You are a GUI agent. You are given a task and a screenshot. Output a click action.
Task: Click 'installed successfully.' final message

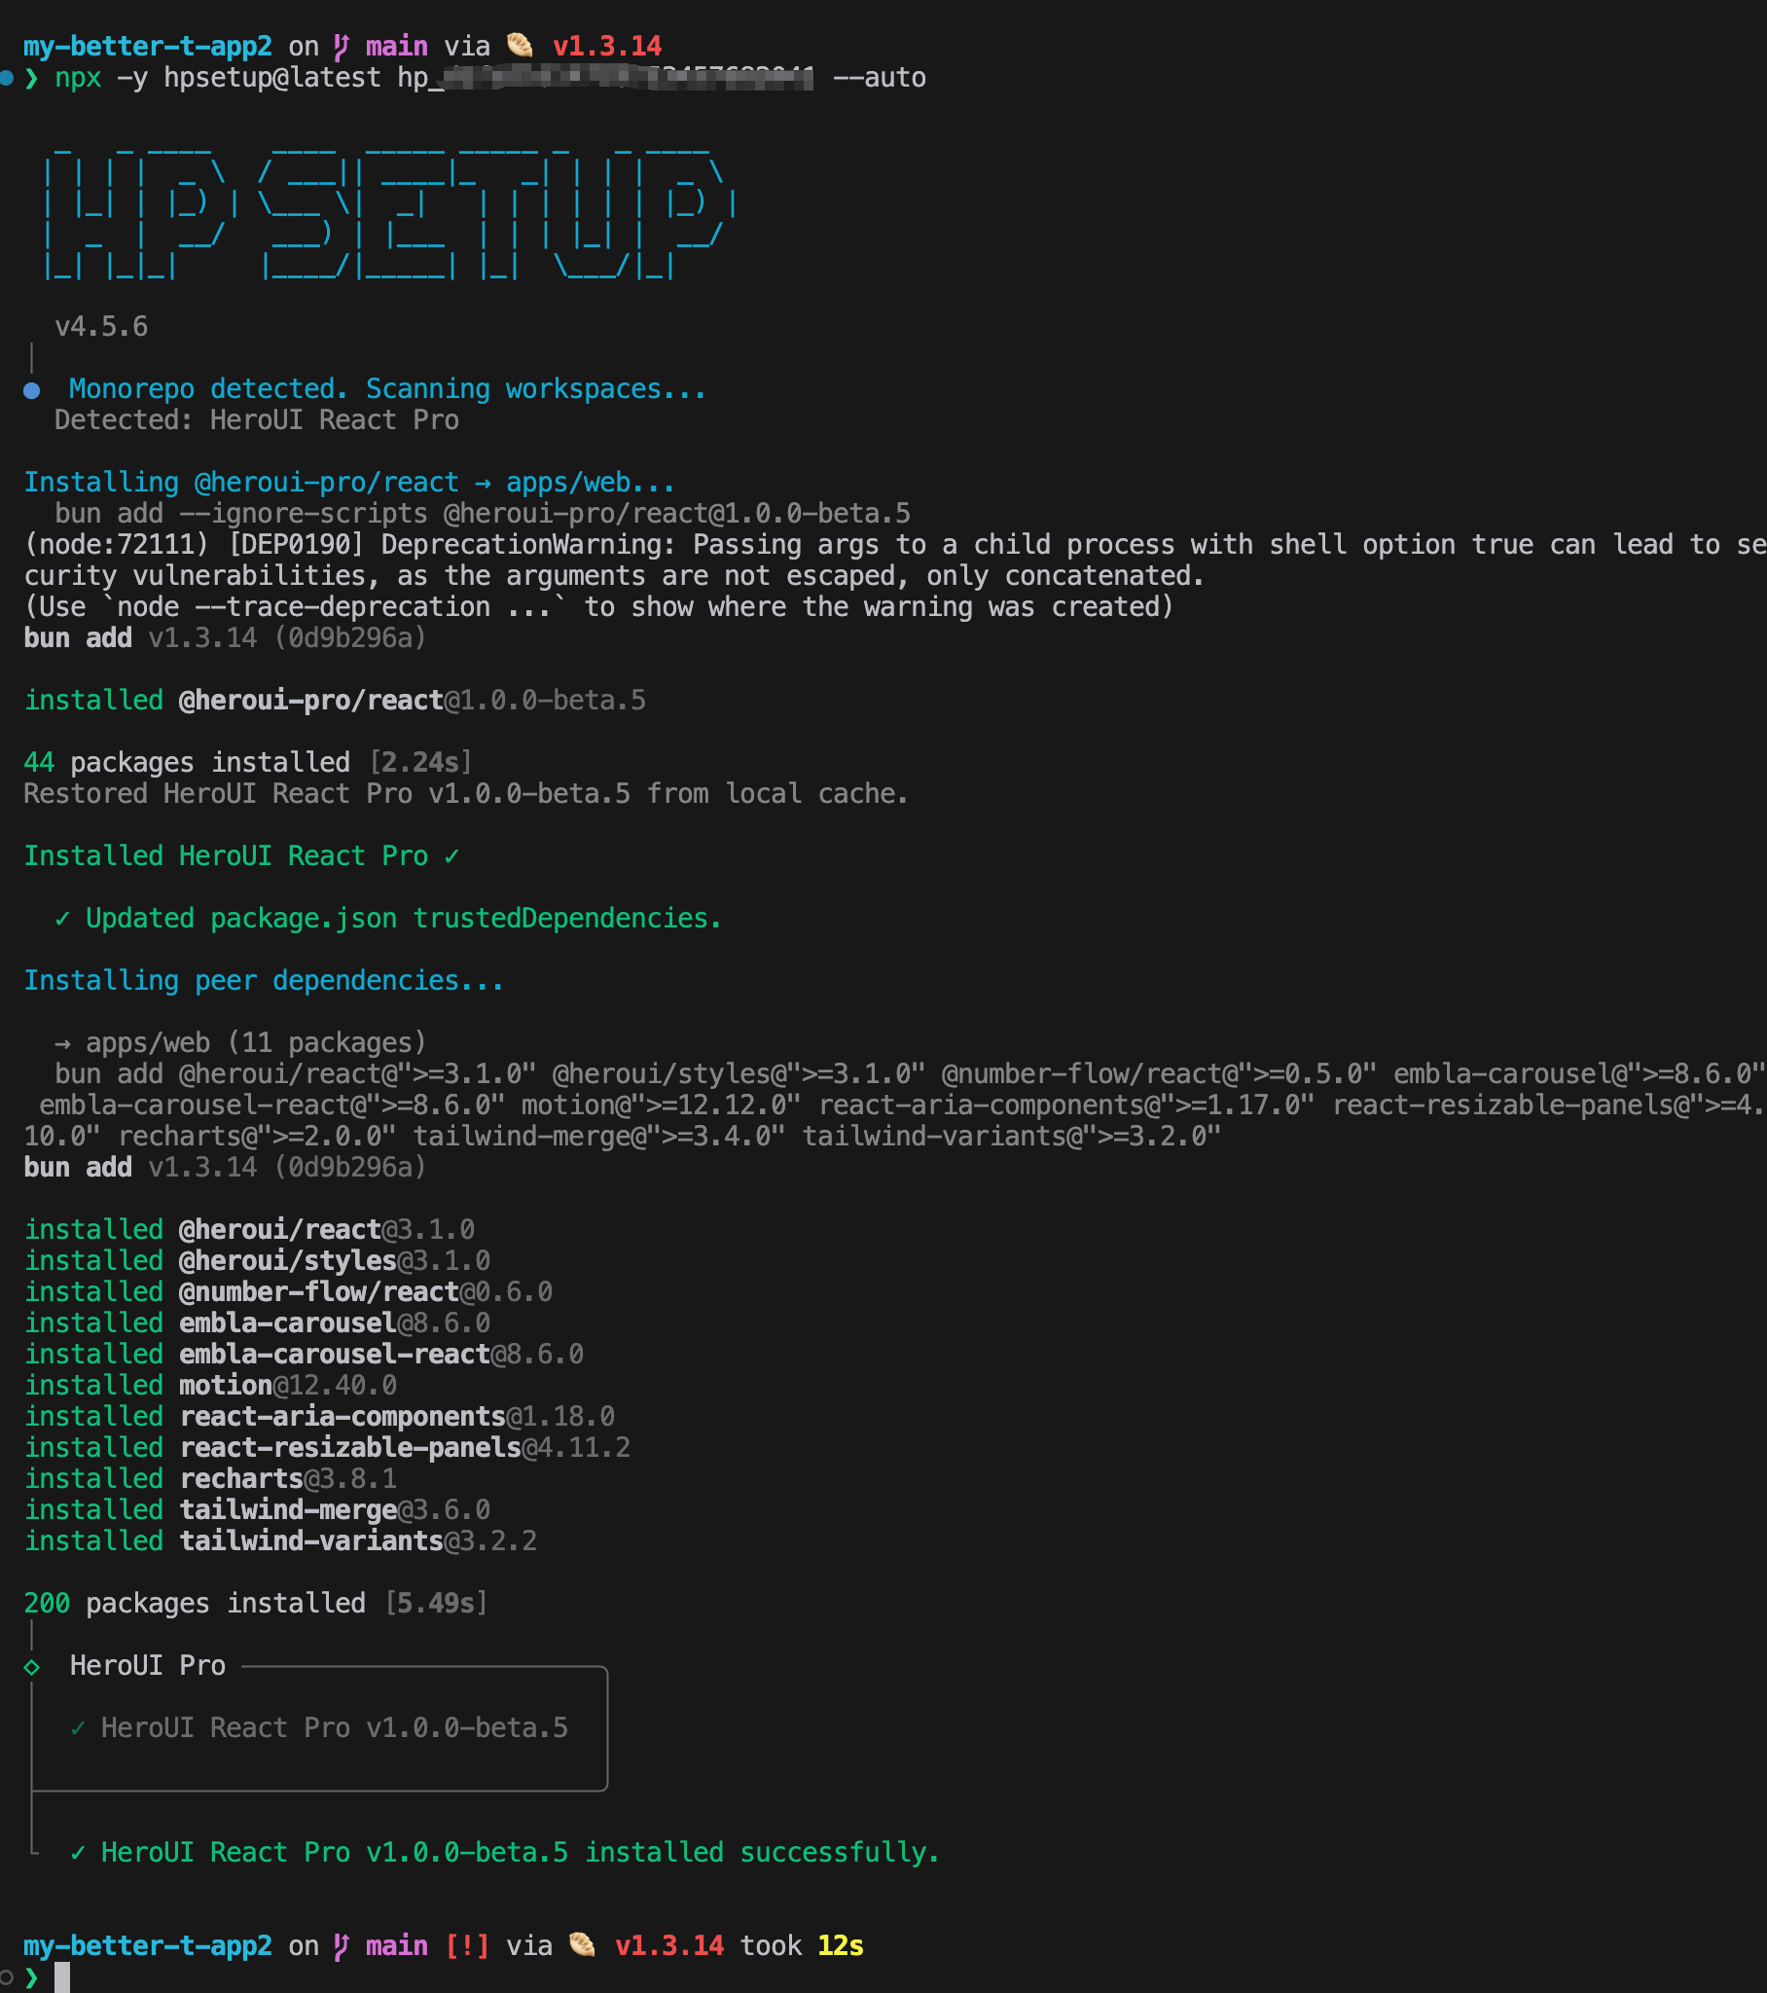pyautogui.click(x=762, y=1853)
